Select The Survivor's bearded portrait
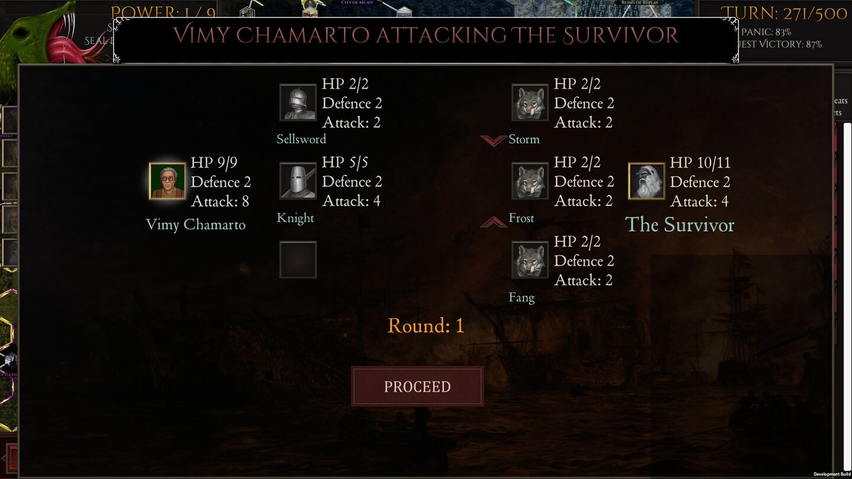 [x=646, y=181]
